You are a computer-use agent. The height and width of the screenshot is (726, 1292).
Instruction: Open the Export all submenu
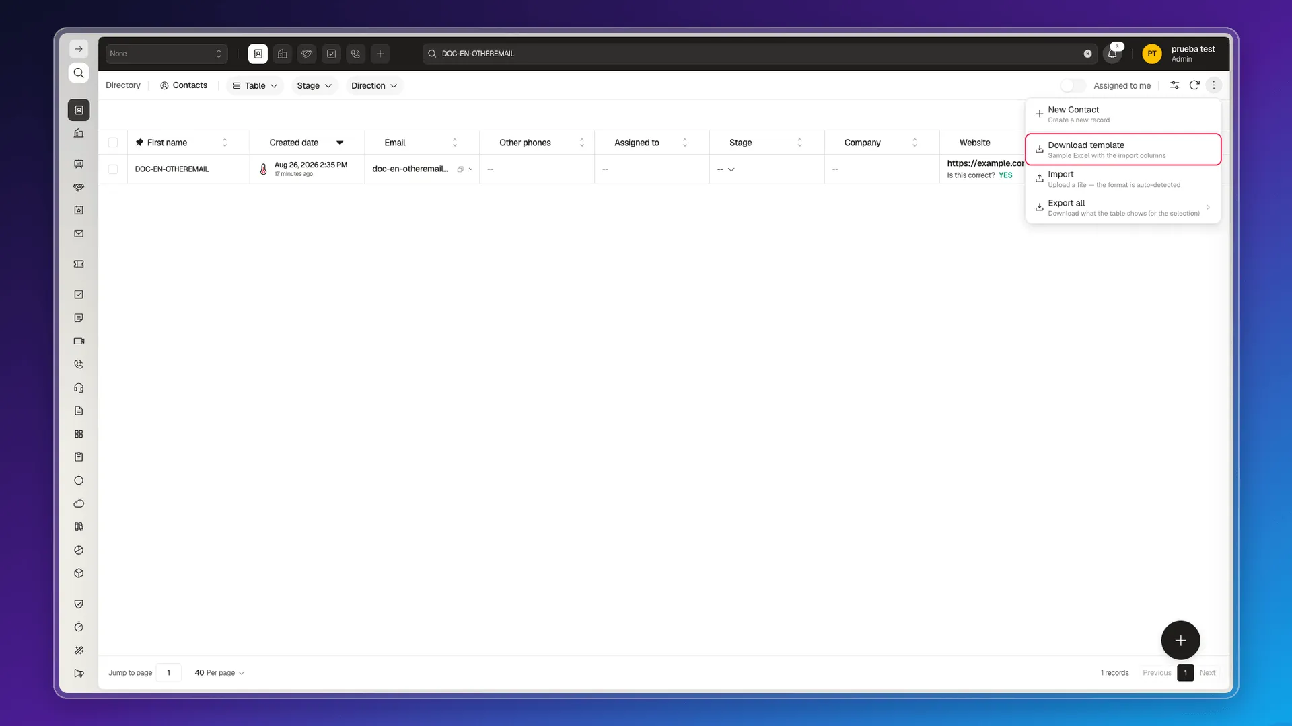[x=1123, y=208]
